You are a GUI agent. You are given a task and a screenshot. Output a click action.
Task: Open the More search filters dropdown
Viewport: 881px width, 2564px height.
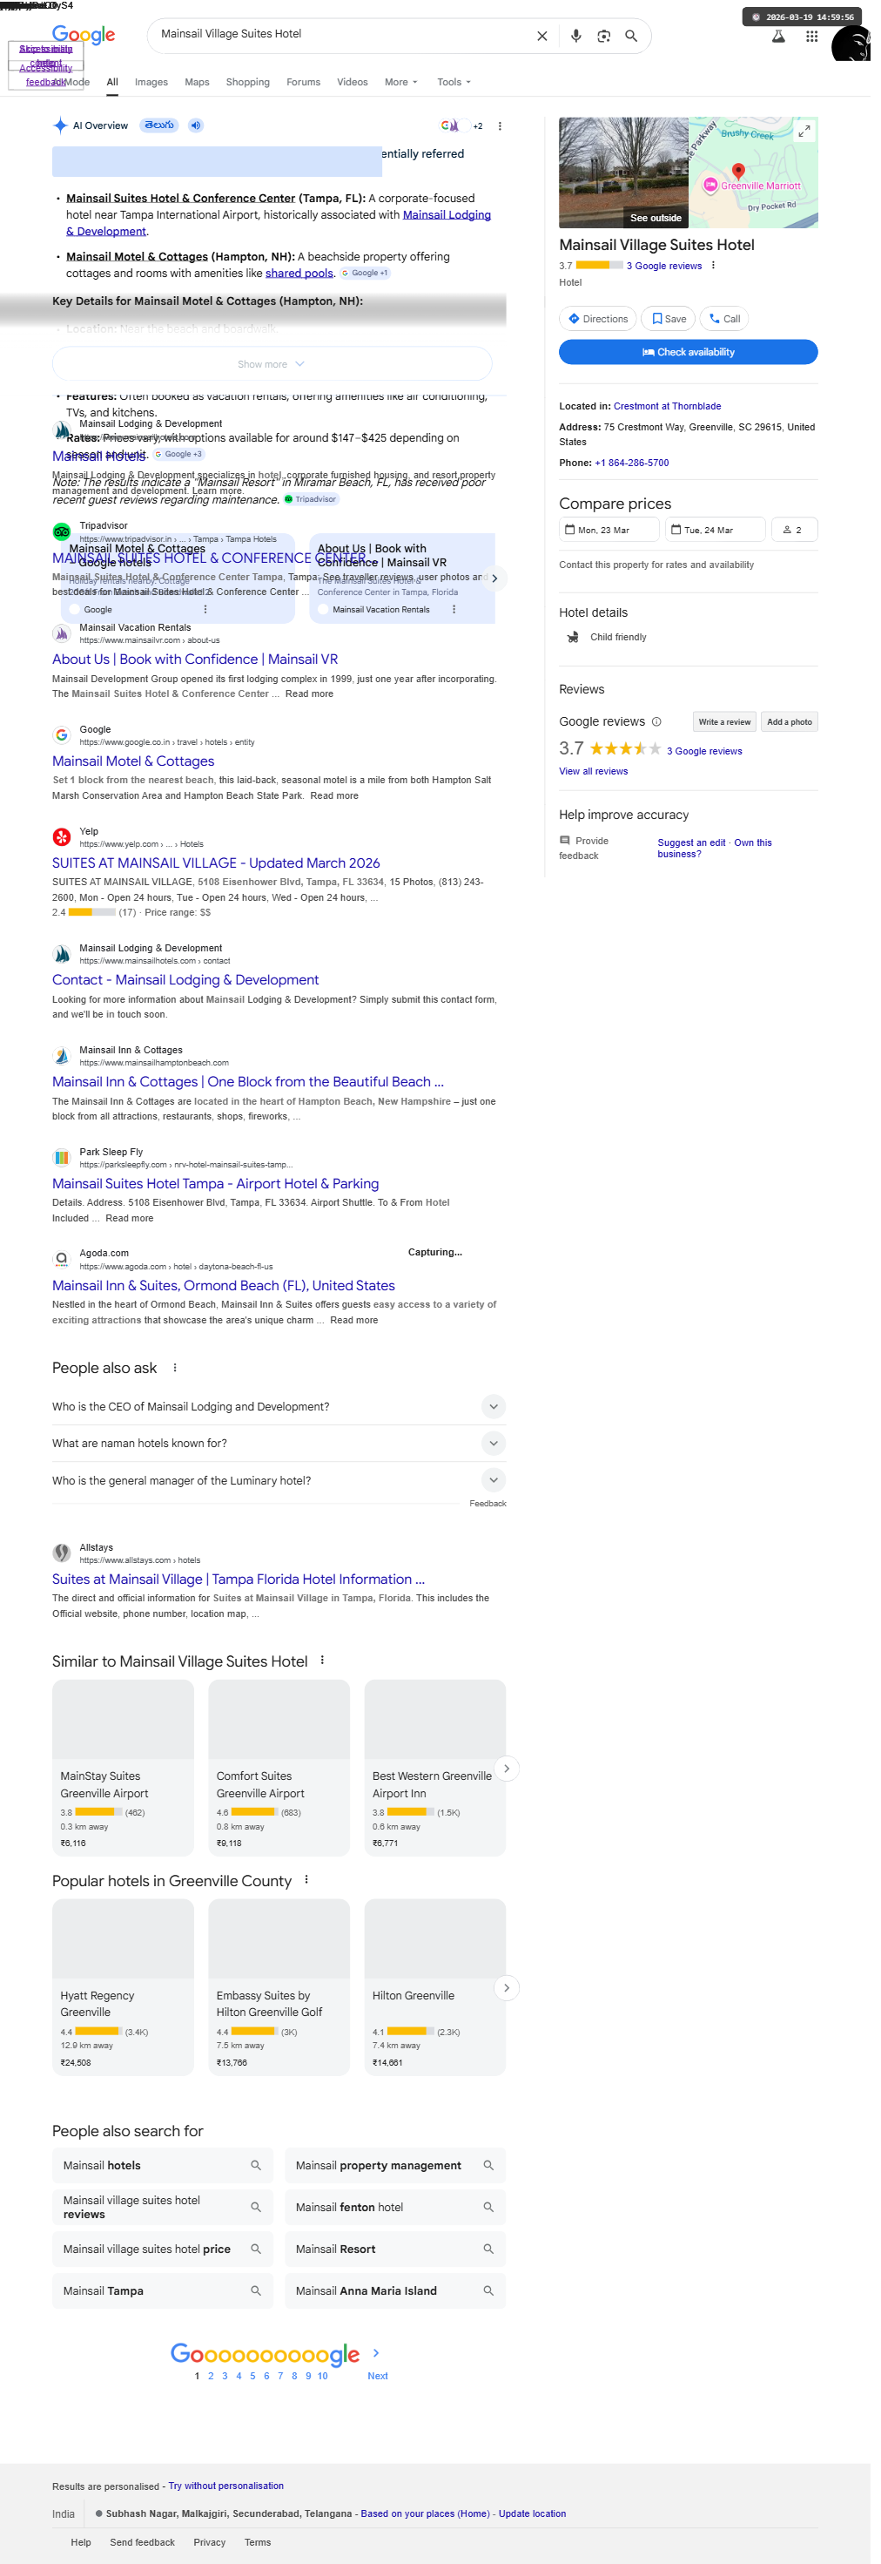400,83
